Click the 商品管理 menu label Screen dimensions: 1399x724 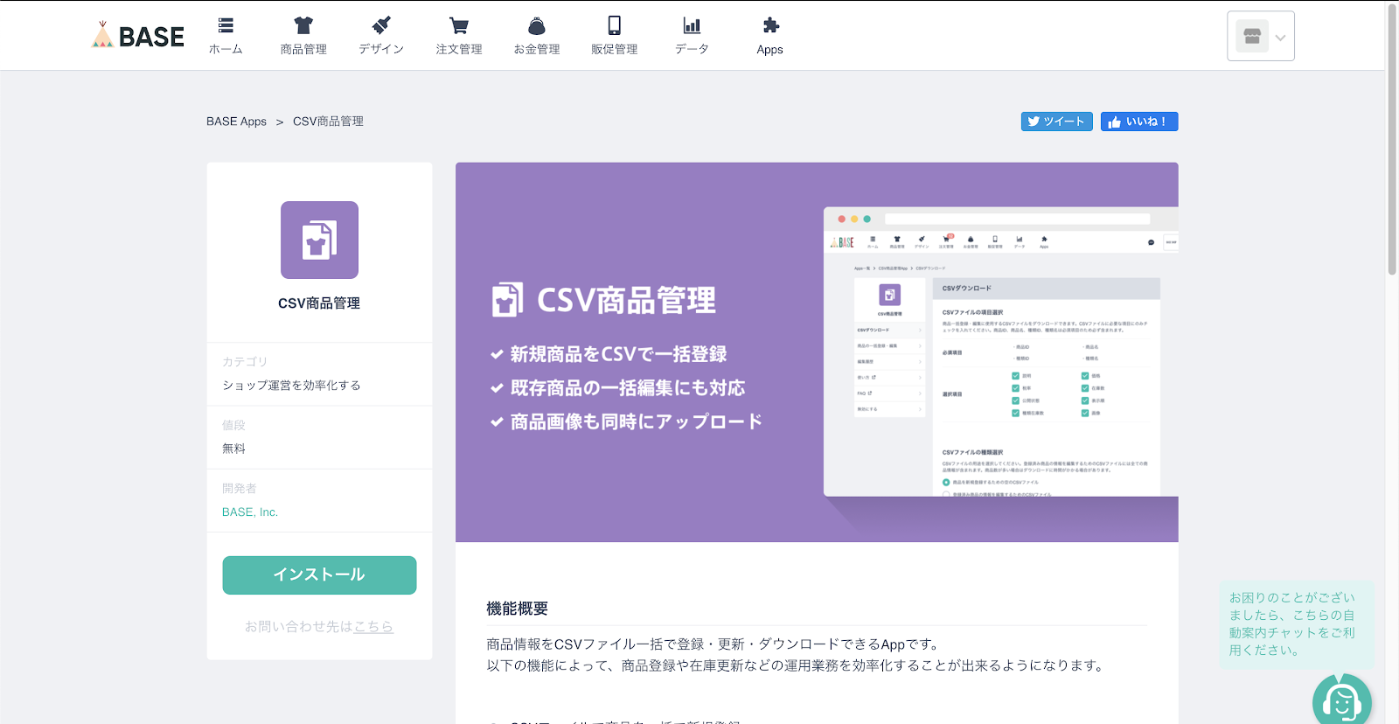303,49
